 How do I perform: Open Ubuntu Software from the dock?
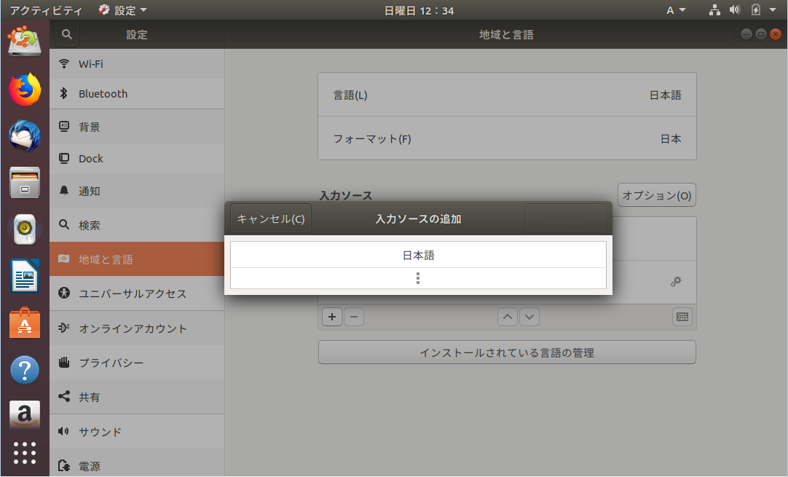pyautogui.click(x=25, y=323)
